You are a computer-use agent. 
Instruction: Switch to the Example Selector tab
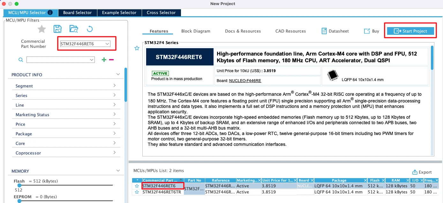point(119,13)
